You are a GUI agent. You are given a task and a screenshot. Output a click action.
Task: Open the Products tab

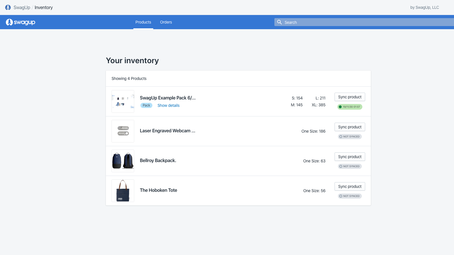pyautogui.click(x=143, y=22)
